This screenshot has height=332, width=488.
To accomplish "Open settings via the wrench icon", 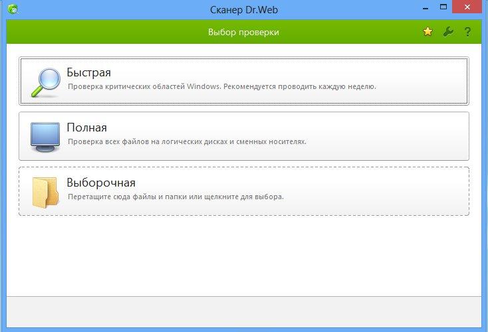I will (x=448, y=31).
